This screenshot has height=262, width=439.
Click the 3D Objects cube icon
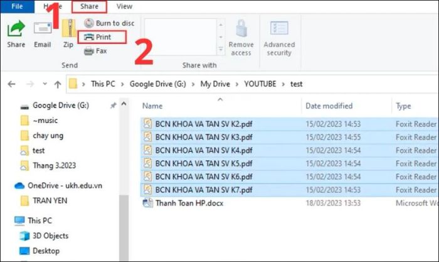[24, 236]
